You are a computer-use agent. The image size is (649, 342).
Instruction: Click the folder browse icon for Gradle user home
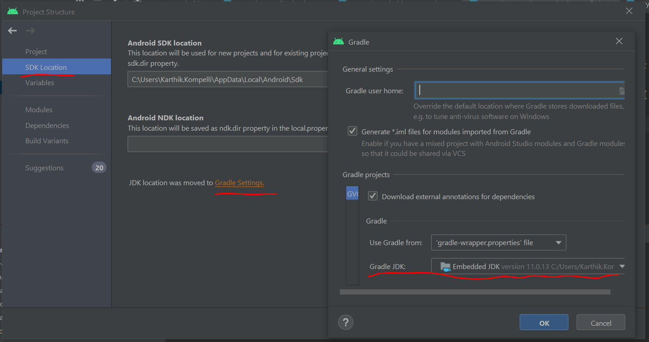(x=622, y=91)
